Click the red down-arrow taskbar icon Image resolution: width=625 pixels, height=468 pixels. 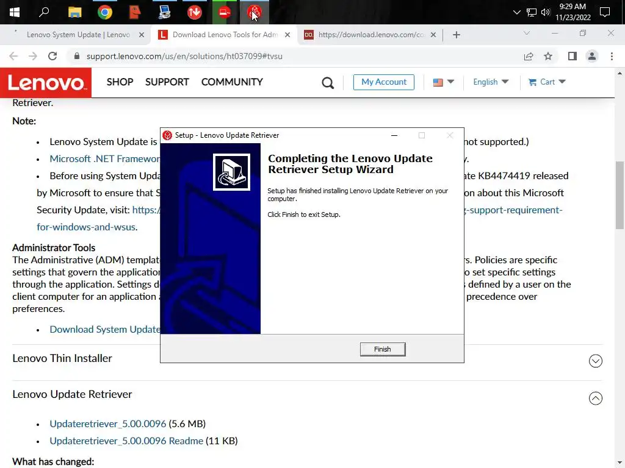pos(195,12)
